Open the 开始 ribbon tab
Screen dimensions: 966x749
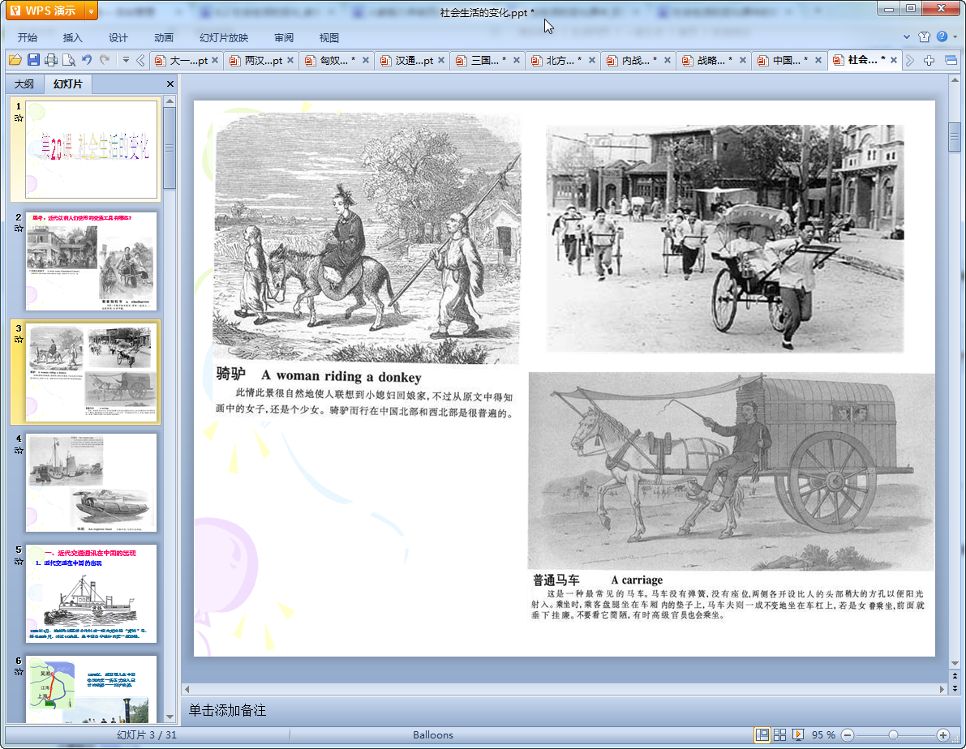pos(27,37)
